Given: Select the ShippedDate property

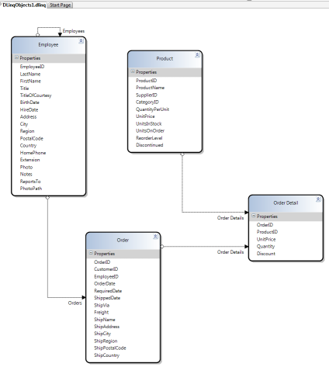Looking at the screenshot, I should pos(107,298).
